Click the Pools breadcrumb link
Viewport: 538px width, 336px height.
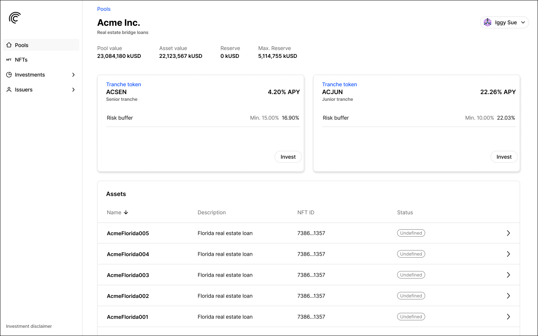(104, 9)
